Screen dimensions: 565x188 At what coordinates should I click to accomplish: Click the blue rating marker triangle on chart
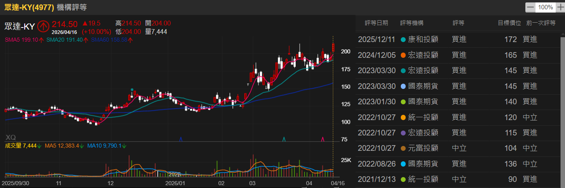coord(180,139)
